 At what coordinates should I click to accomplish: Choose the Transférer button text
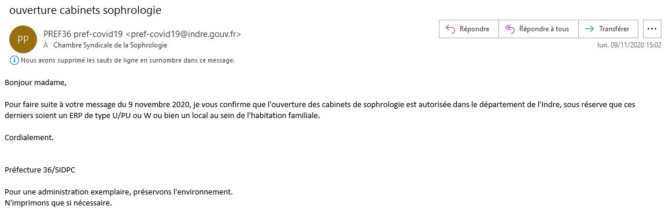click(x=614, y=29)
